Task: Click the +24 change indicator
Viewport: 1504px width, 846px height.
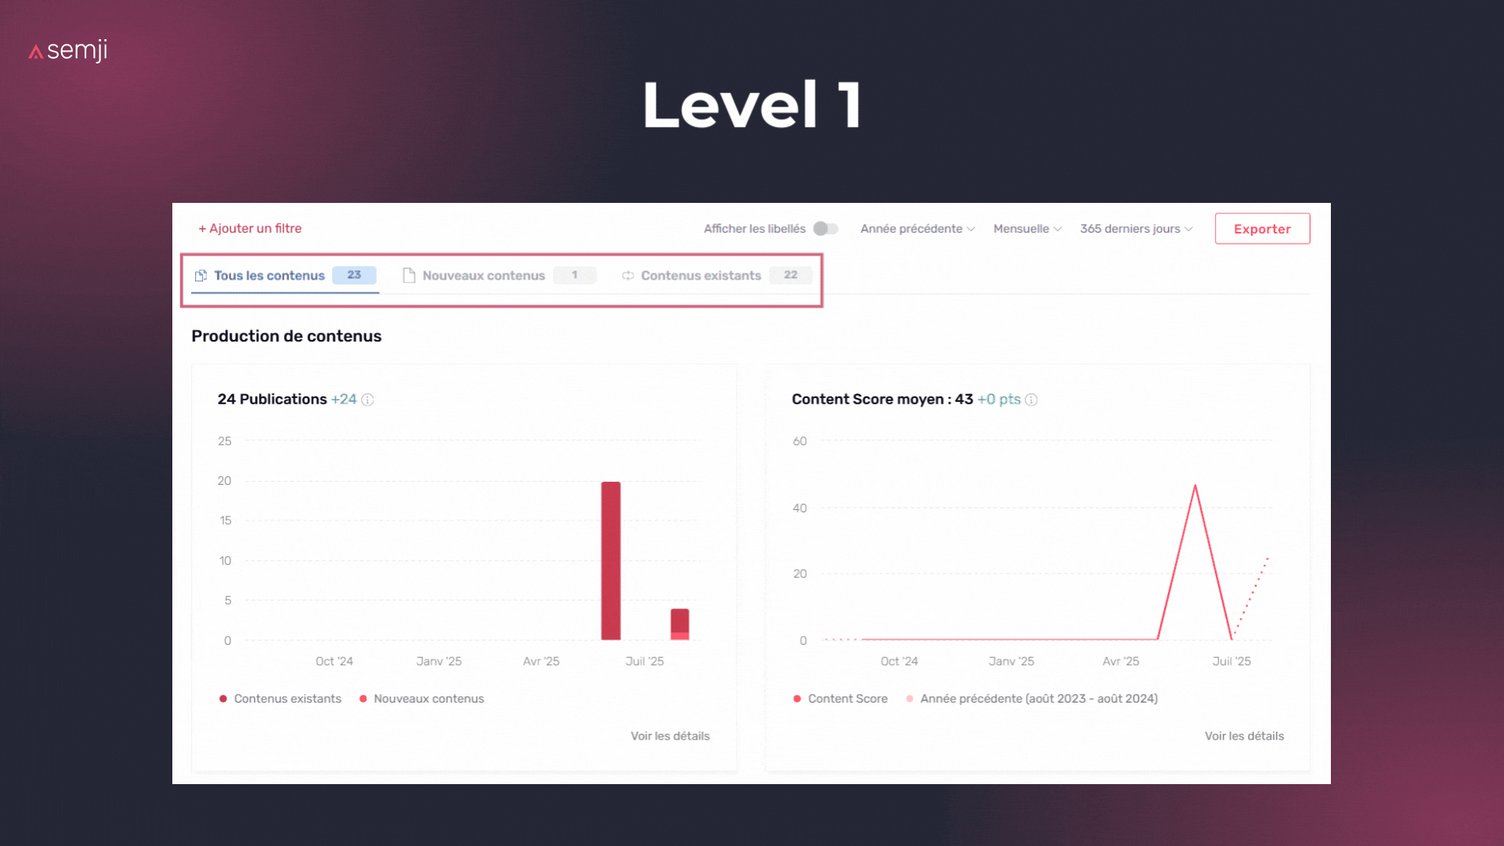Action: [344, 399]
